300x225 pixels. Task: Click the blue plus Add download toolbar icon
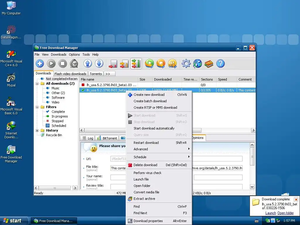(x=40, y=64)
